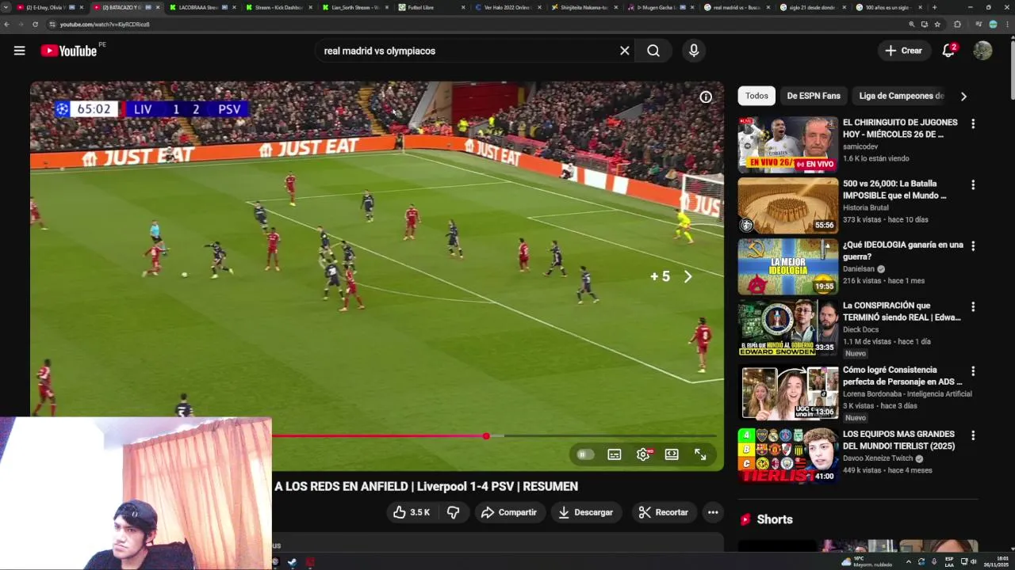Screen dimensions: 1015x570
Task: Open the notifications bell
Action: click(x=948, y=51)
